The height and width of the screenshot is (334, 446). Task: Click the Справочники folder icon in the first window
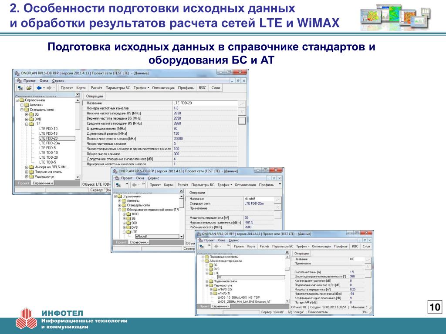tap(22, 100)
